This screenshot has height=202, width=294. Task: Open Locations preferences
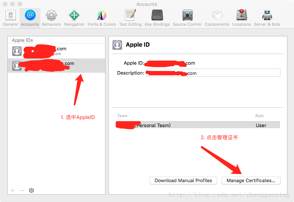point(241,18)
